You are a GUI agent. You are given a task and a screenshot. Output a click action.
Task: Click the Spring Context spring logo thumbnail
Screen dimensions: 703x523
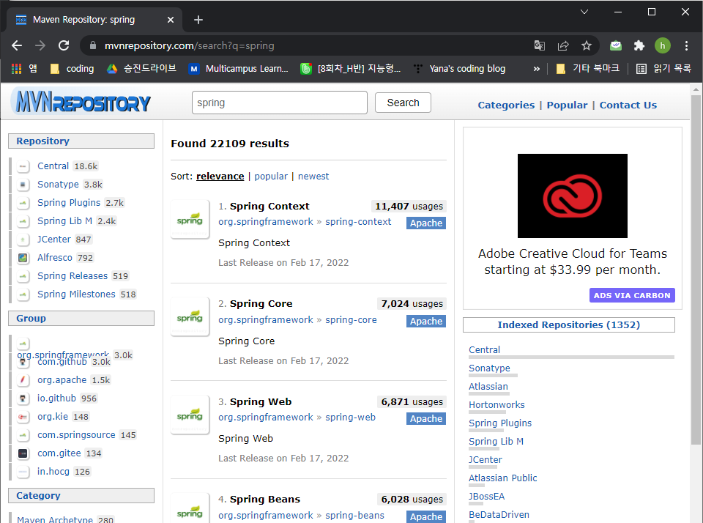(x=190, y=219)
